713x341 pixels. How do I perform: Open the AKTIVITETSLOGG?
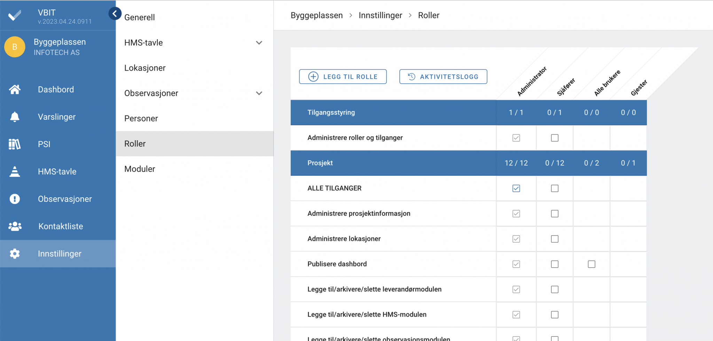(443, 77)
